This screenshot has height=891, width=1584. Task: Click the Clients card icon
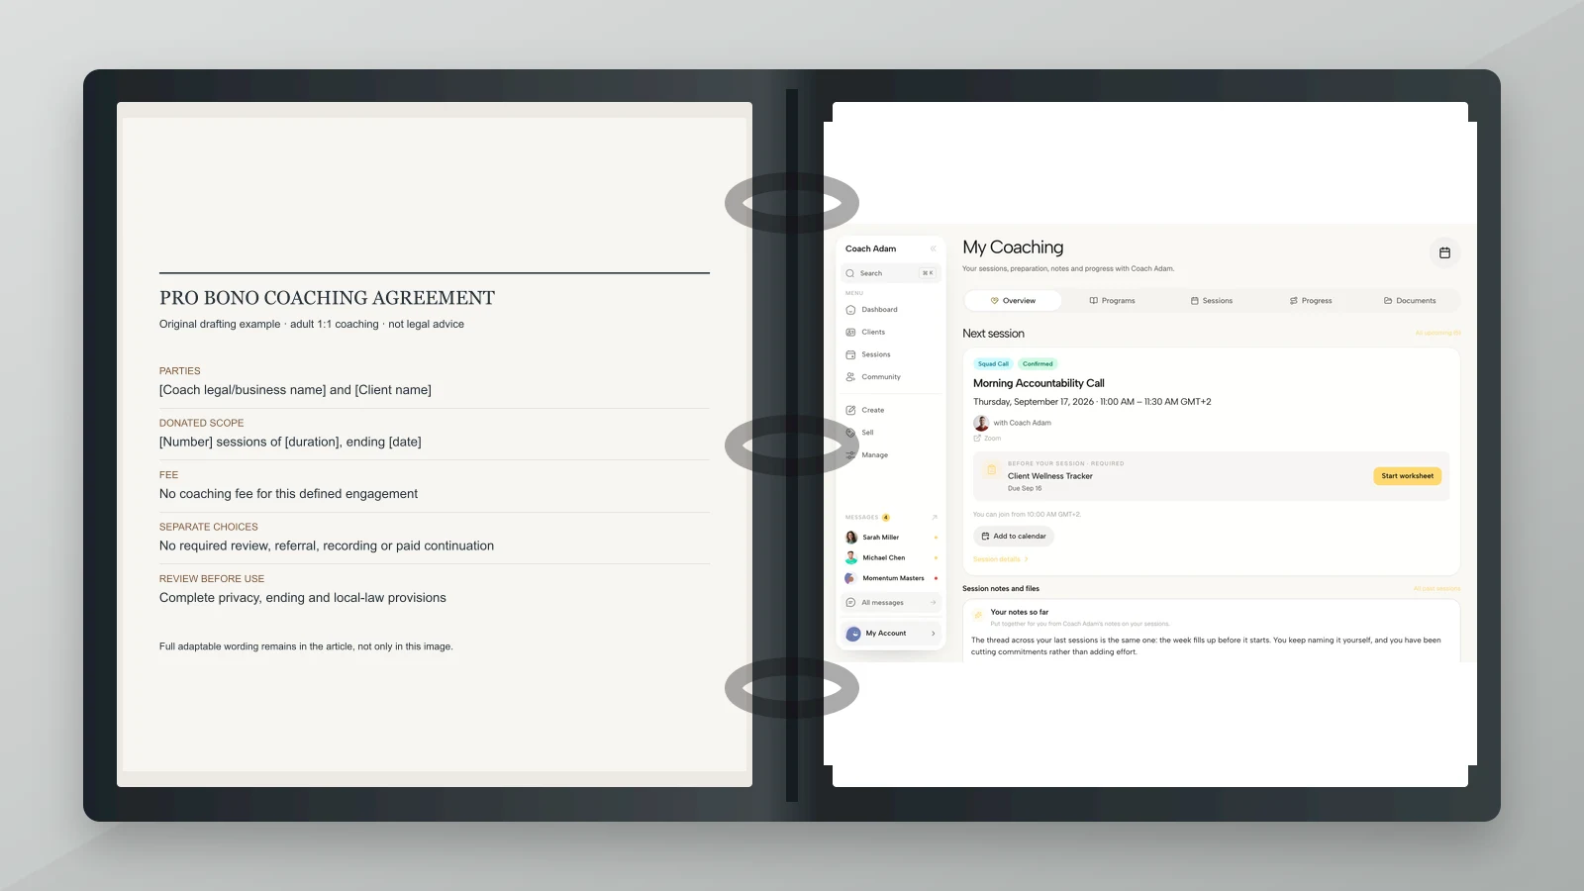(x=850, y=333)
